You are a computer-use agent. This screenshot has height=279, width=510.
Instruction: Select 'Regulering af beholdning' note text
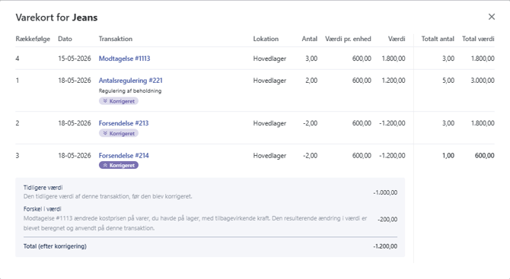tap(130, 90)
